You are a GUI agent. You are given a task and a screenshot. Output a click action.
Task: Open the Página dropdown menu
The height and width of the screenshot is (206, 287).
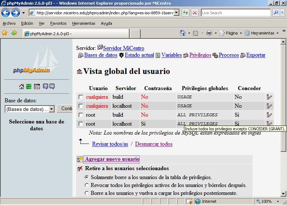tap(231, 33)
